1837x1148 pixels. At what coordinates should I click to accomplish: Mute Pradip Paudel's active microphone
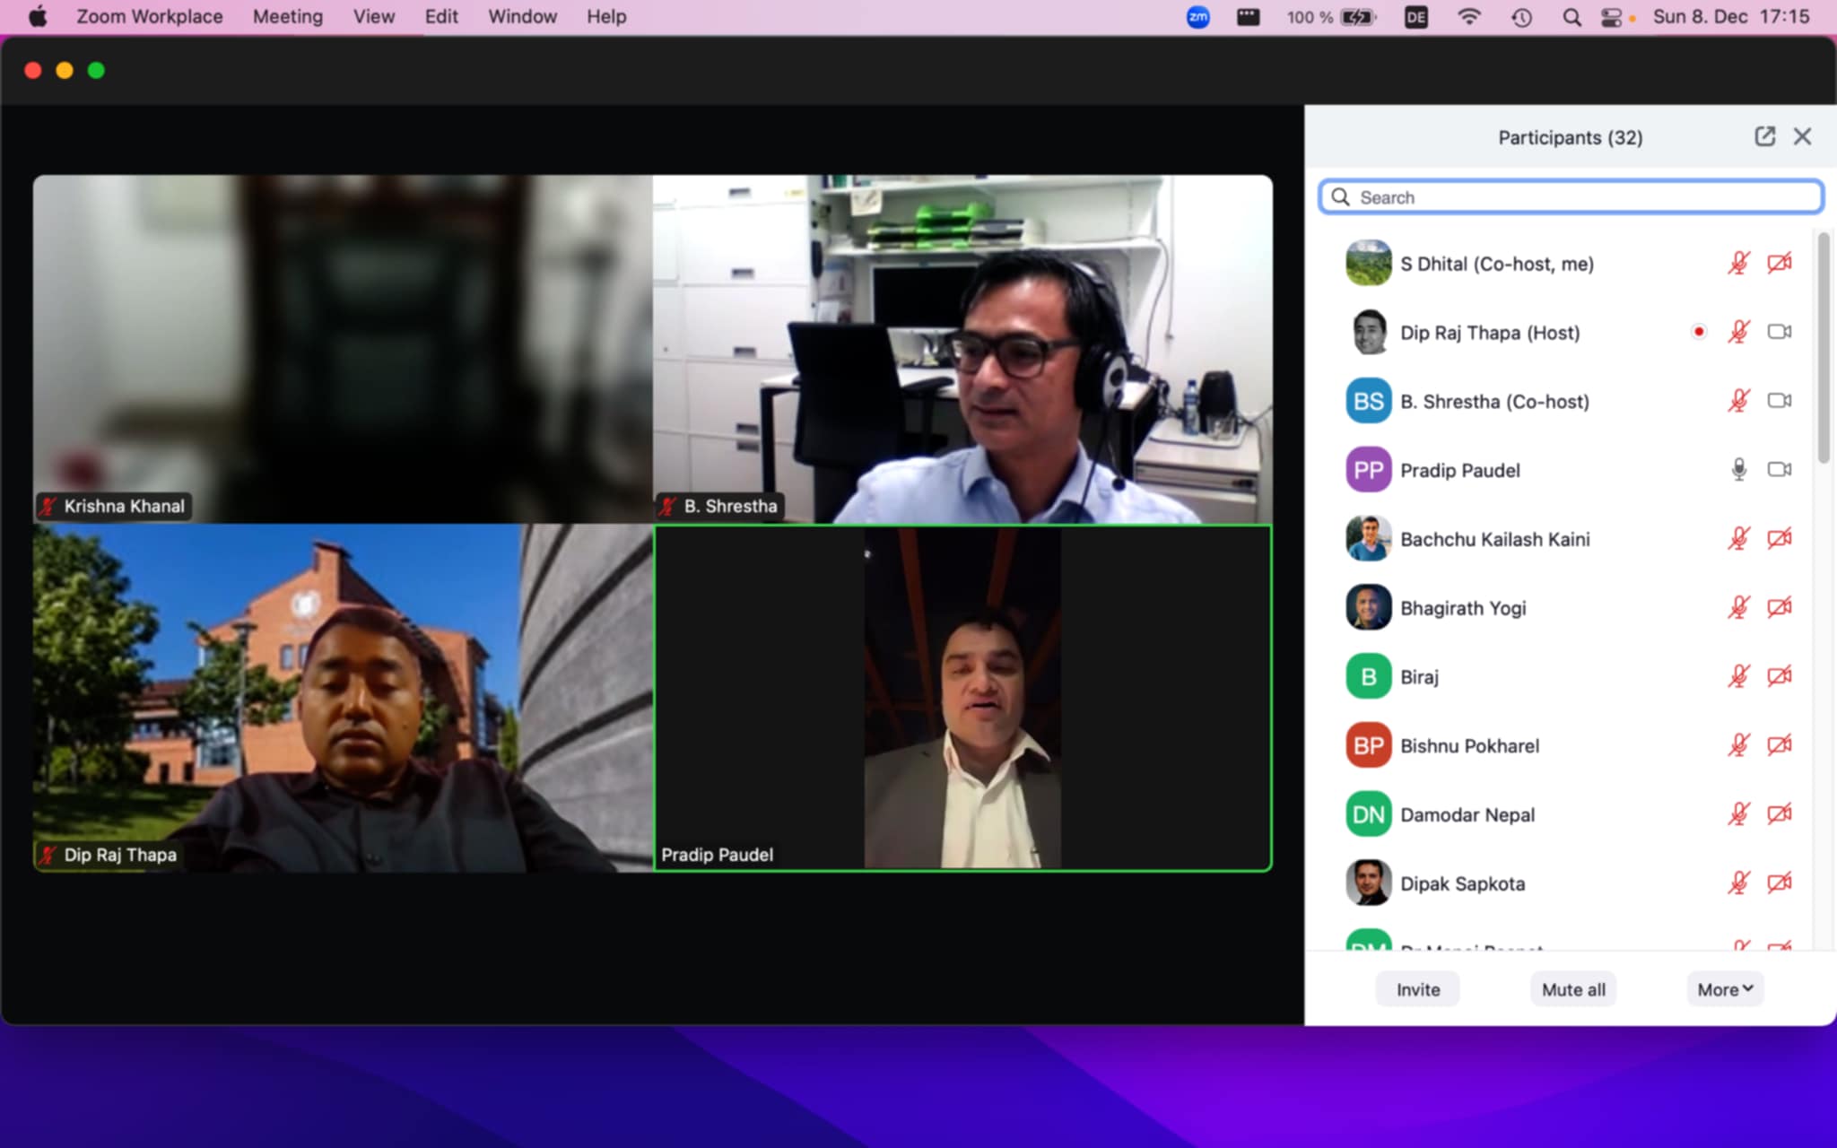pos(1738,470)
